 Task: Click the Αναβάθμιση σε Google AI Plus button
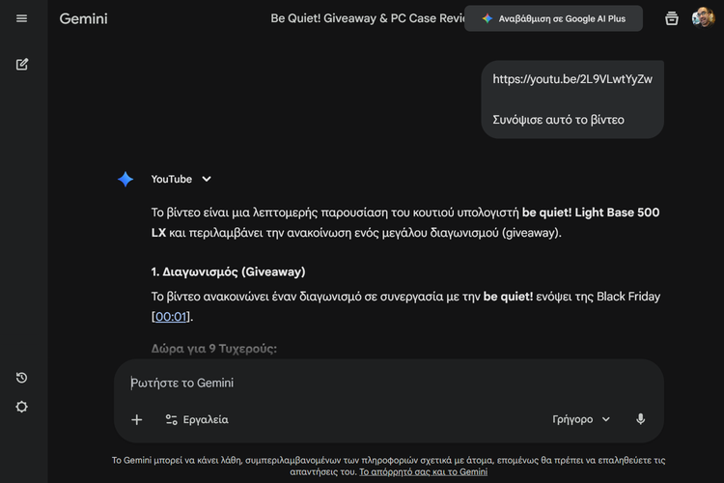click(x=554, y=18)
